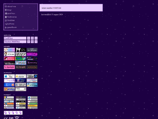This screenshot has height=119, width=158.
Task: Click the orange Firefox badge
Action: (x=9, y=104)
